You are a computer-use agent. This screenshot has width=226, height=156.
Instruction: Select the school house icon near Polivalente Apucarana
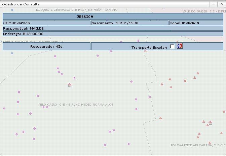(210, 123)
